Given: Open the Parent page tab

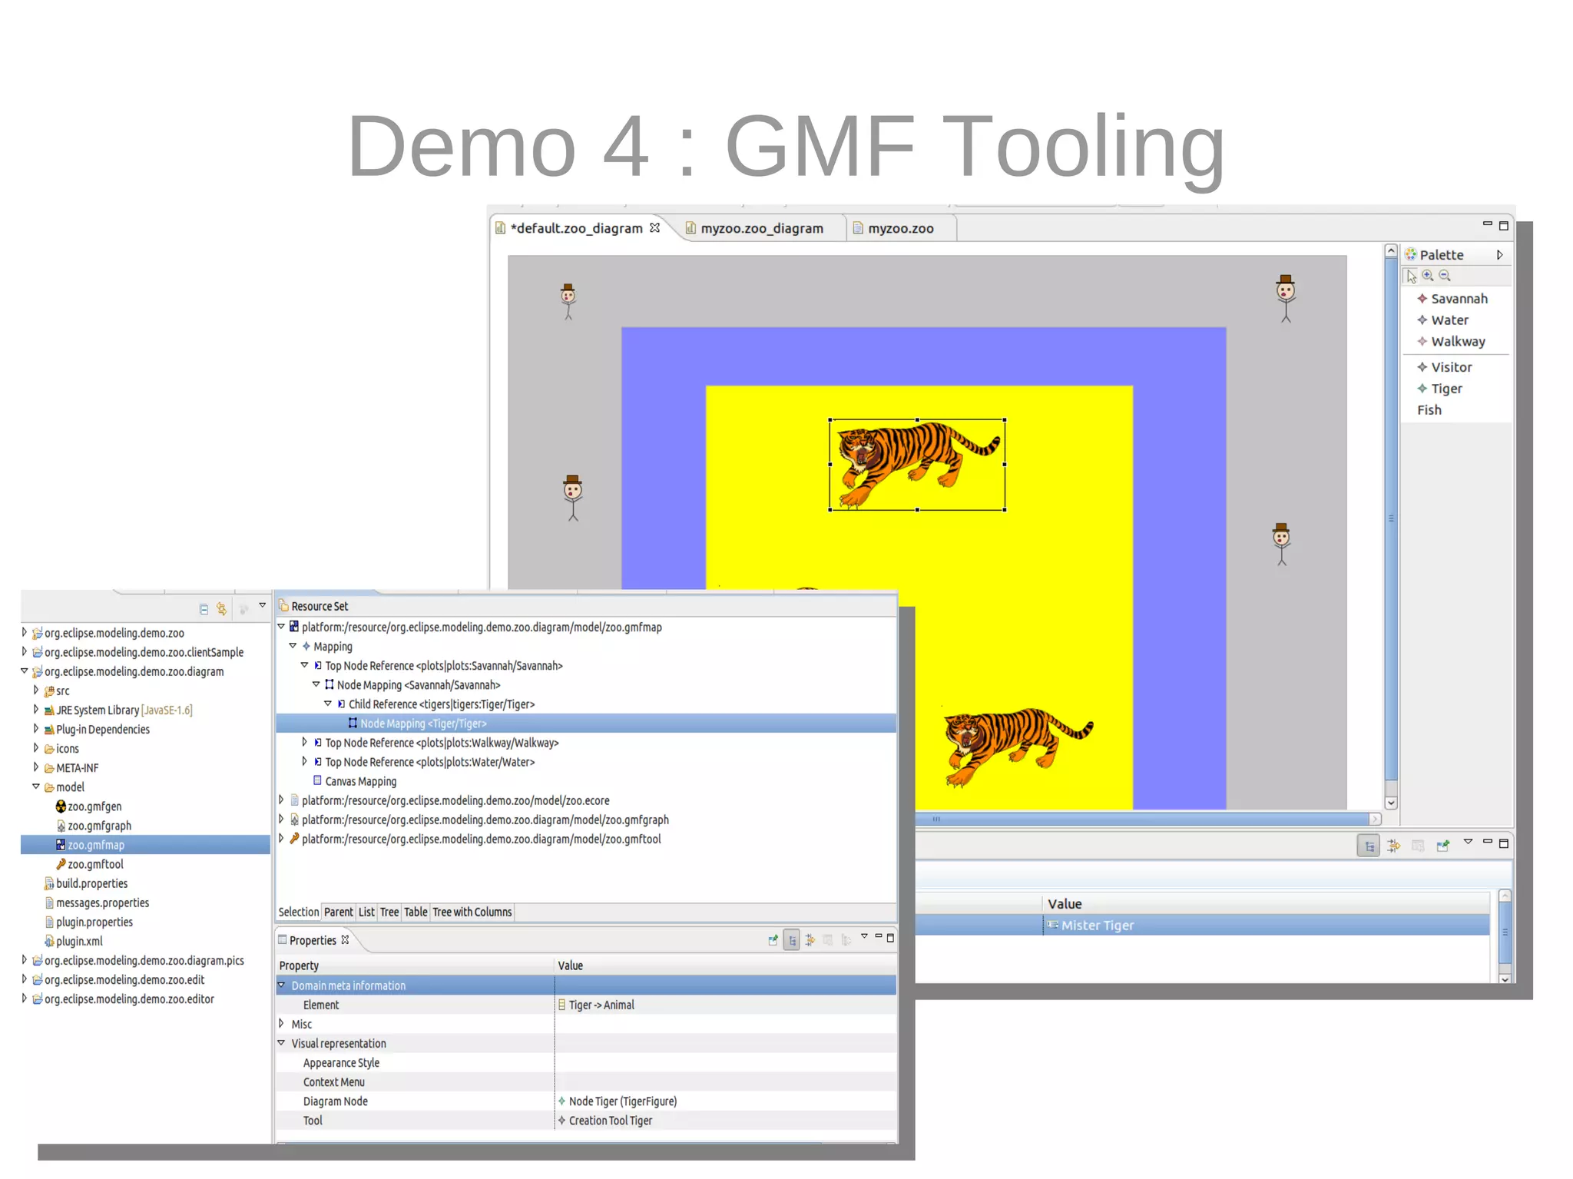Looking at the screenshot, I should pos(338,912).
